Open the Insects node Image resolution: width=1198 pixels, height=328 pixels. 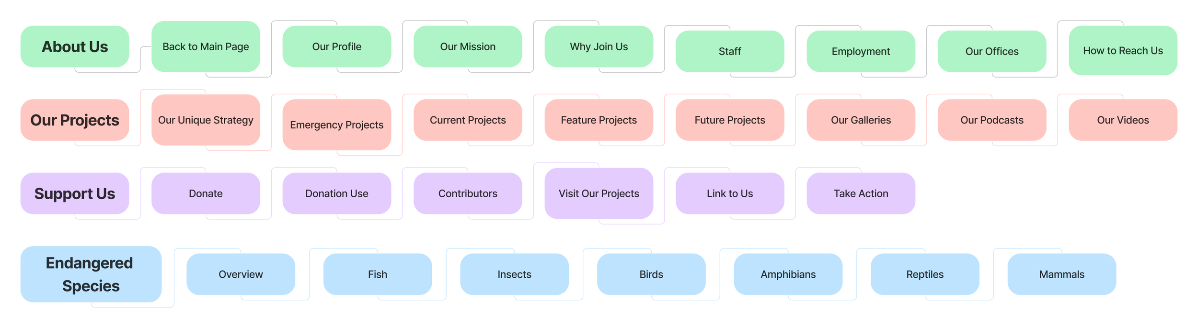tap(514, 274)
